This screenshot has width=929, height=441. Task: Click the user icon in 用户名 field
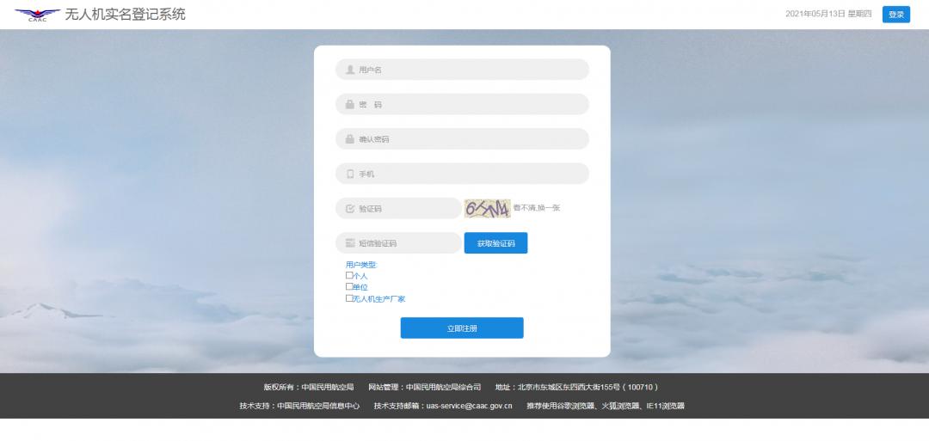350,70
